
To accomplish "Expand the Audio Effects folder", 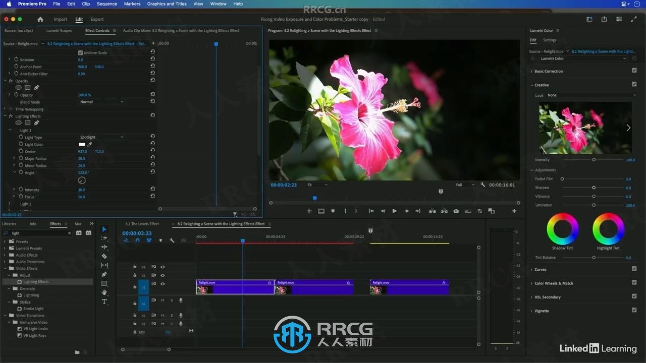I will pyautogui.click(x=5, y=255).
